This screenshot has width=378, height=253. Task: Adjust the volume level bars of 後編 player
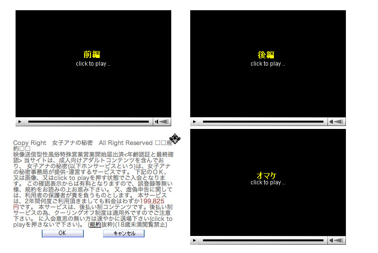[x=339, y=122]
